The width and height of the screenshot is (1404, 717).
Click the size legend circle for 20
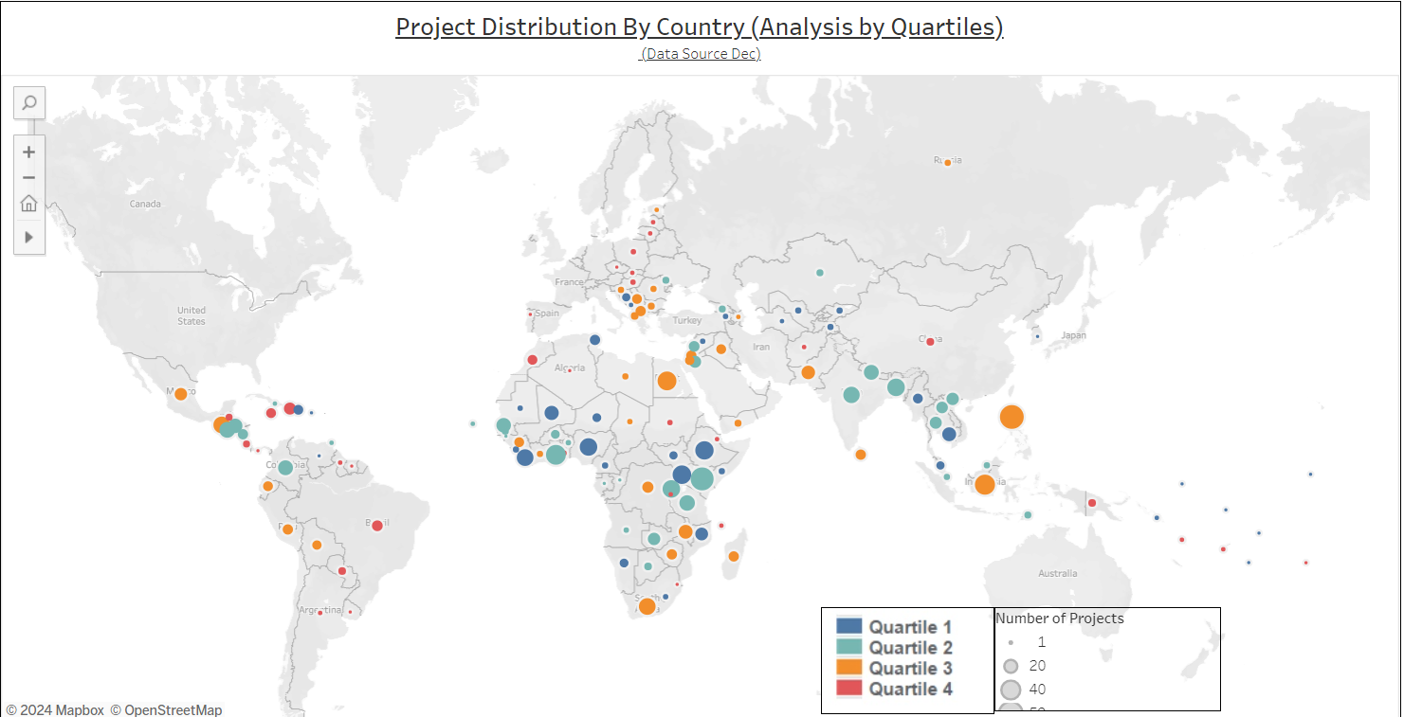click(1011, 666)
